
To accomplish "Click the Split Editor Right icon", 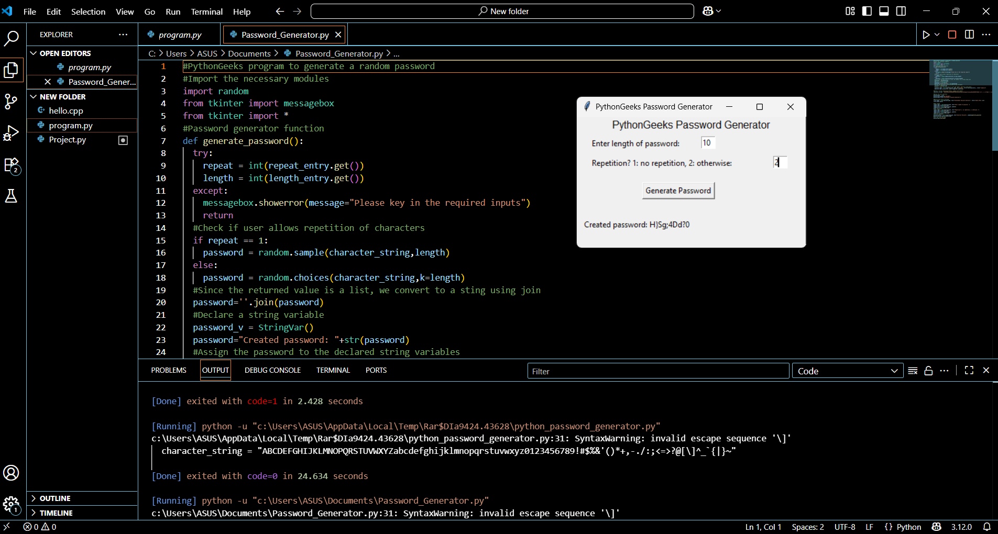I will pos(969,35).
